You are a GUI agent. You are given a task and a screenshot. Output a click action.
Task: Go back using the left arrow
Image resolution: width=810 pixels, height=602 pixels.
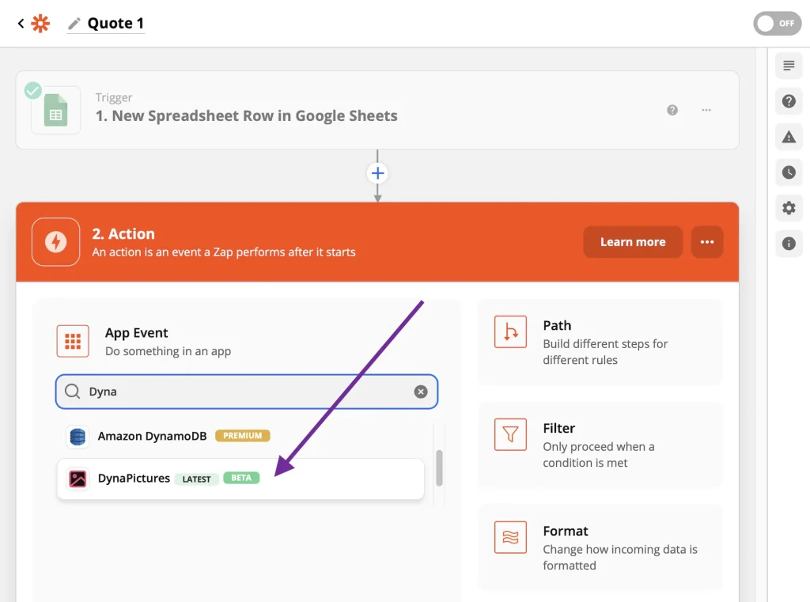click(x=21, y=23)
